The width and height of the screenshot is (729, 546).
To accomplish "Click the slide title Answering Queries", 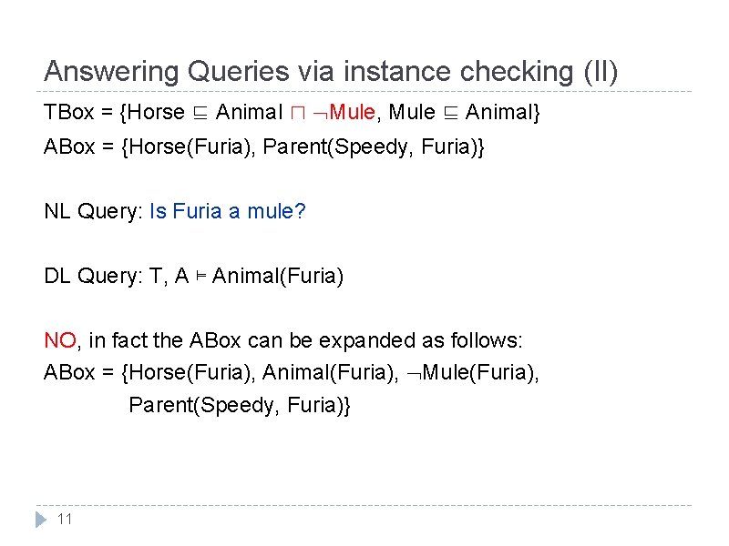I will 330,72.
